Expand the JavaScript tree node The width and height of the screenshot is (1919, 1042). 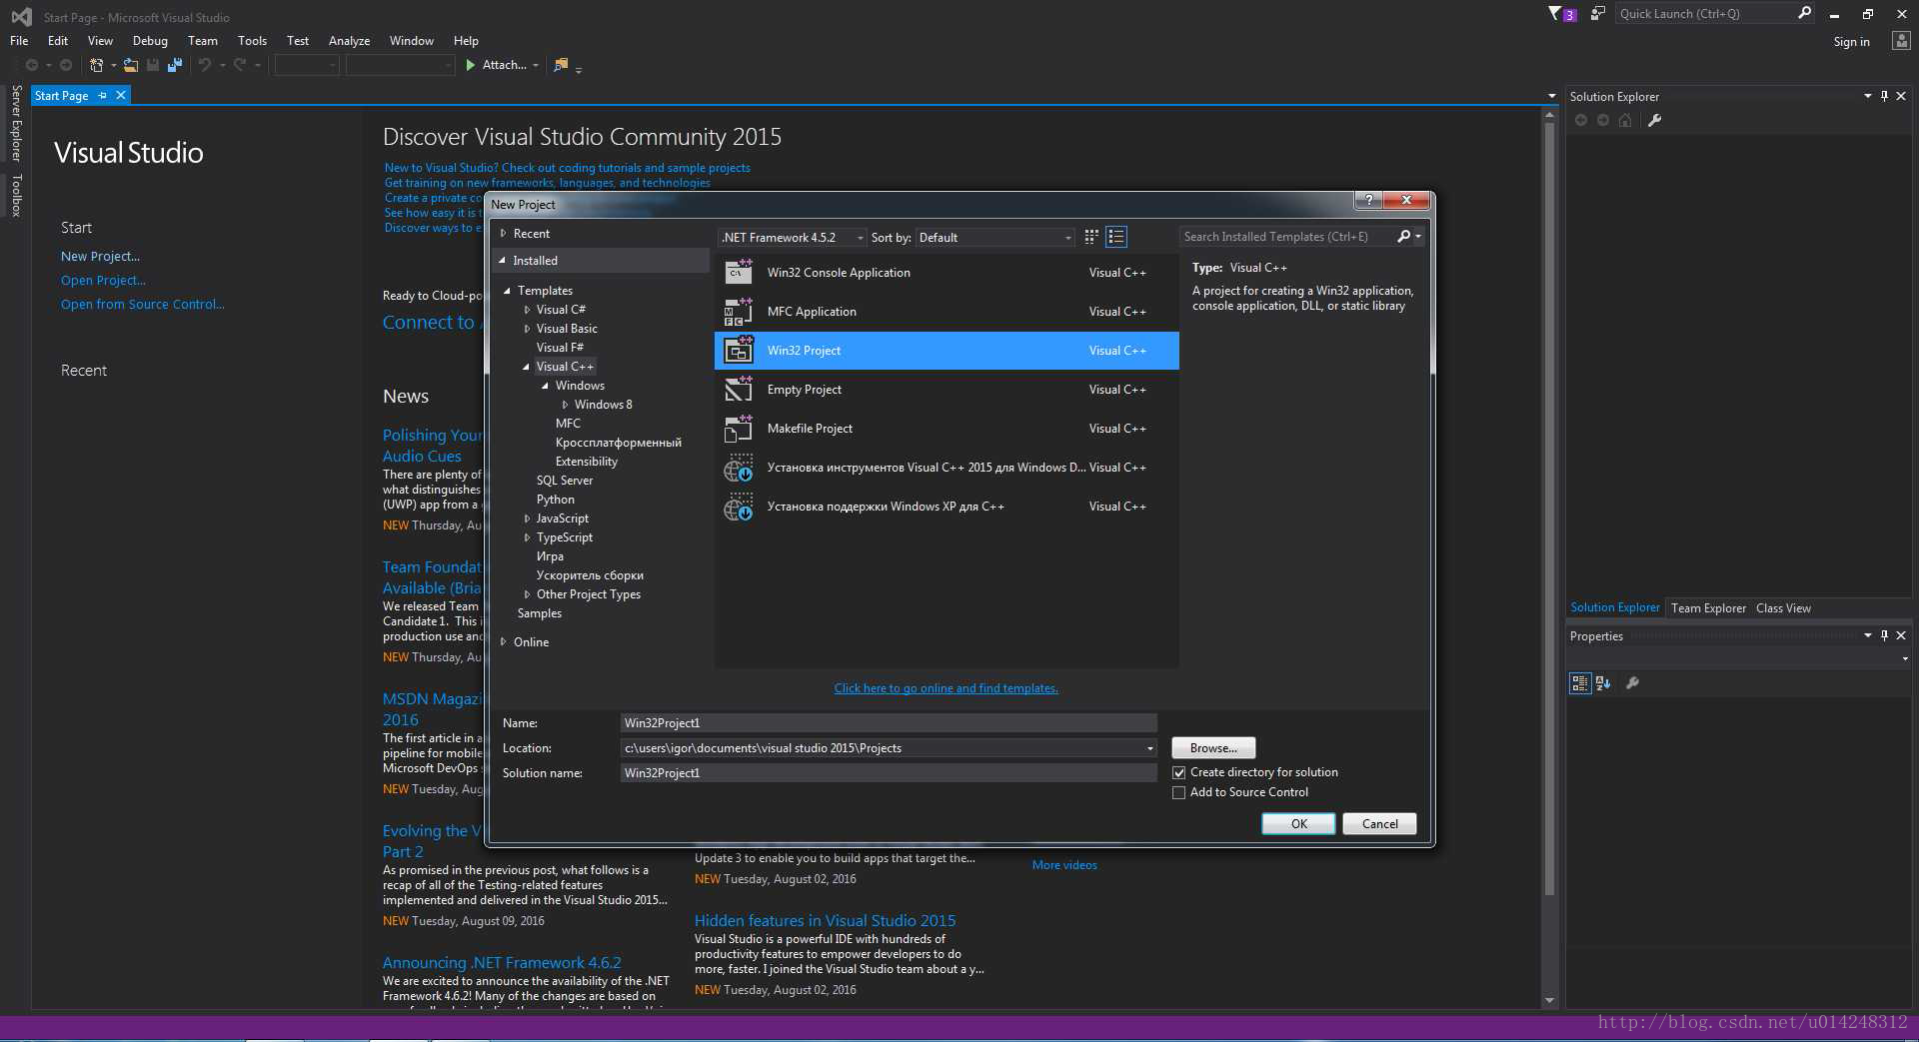pos(527,519)
